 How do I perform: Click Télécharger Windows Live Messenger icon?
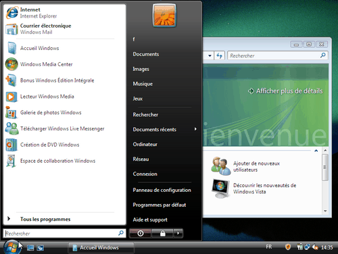tap(11, 128)
